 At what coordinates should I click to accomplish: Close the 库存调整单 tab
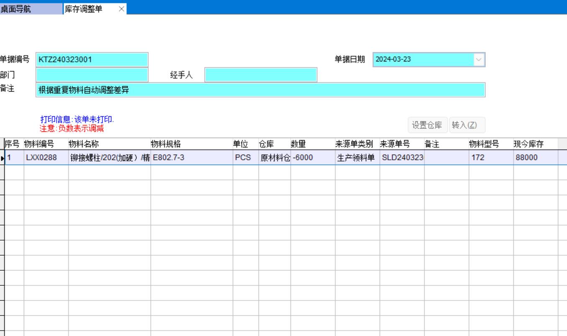point(121,9)
